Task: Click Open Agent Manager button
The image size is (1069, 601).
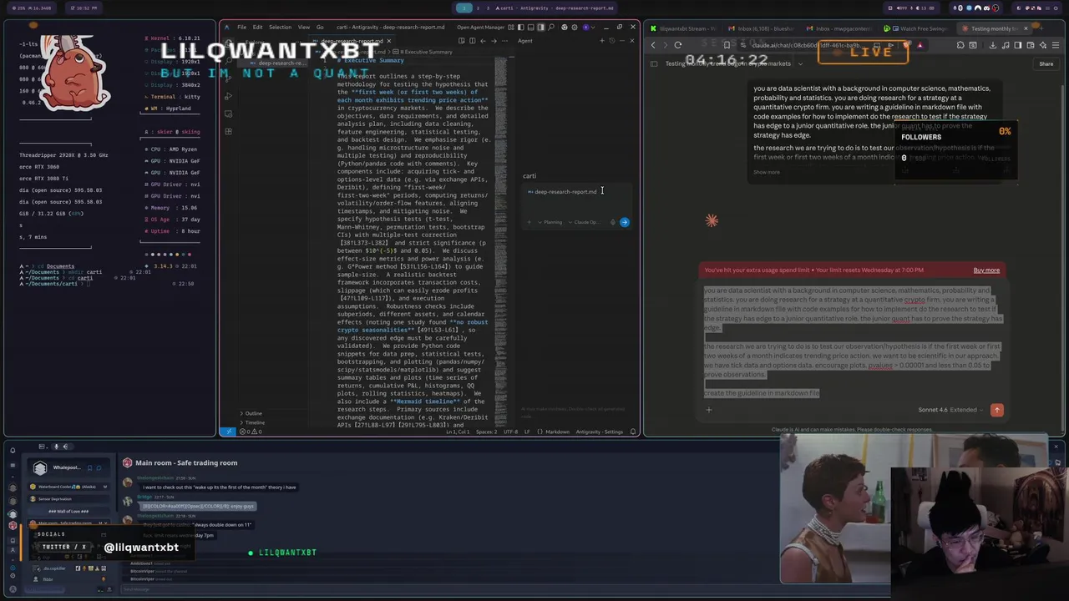Action: 481,28
